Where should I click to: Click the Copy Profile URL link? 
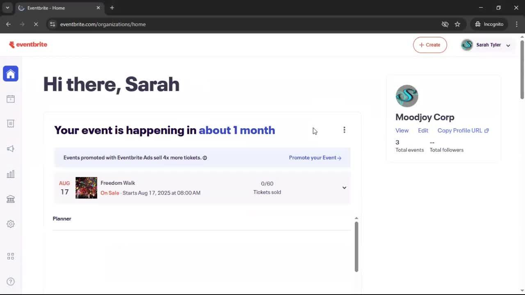click(463, 130)
